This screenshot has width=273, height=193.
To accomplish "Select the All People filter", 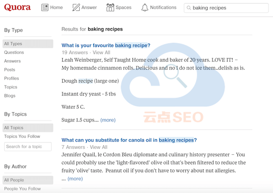I will click(x=28, y=180).
